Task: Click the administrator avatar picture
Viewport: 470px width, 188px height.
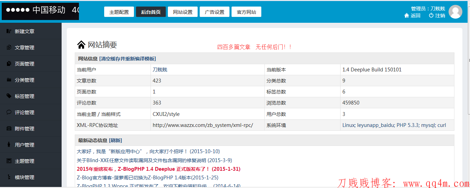Action: tap(455, 12)
